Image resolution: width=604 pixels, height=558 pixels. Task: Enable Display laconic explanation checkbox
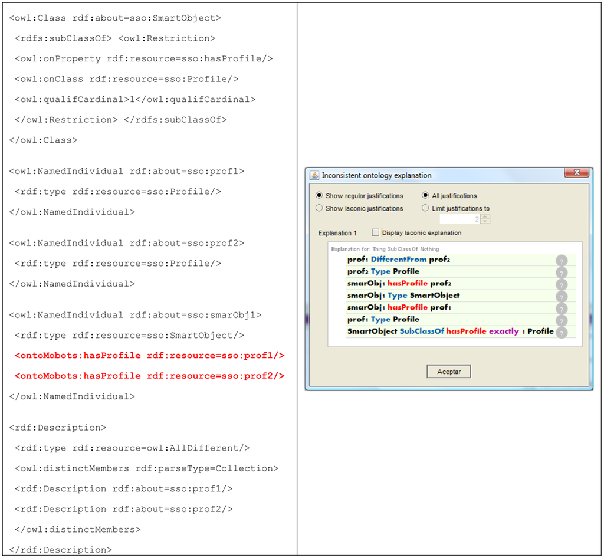[376, 233]
